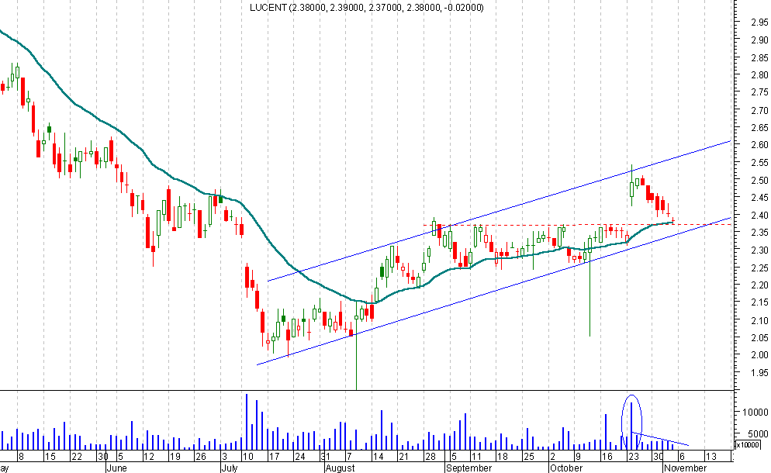The height and width of the screenshot is (473, 771).
Task: Click the 2.55 price axis label
Action: [x=759, y=162]
